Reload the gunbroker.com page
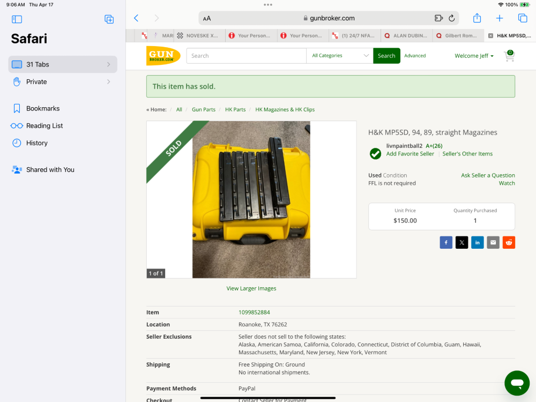Viewport: 536px width, 402px height. 451,18
